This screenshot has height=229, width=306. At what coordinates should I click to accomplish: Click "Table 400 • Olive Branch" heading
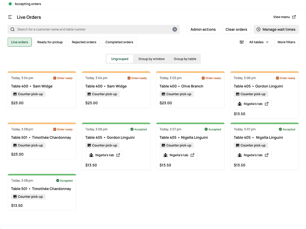(181, 86)
